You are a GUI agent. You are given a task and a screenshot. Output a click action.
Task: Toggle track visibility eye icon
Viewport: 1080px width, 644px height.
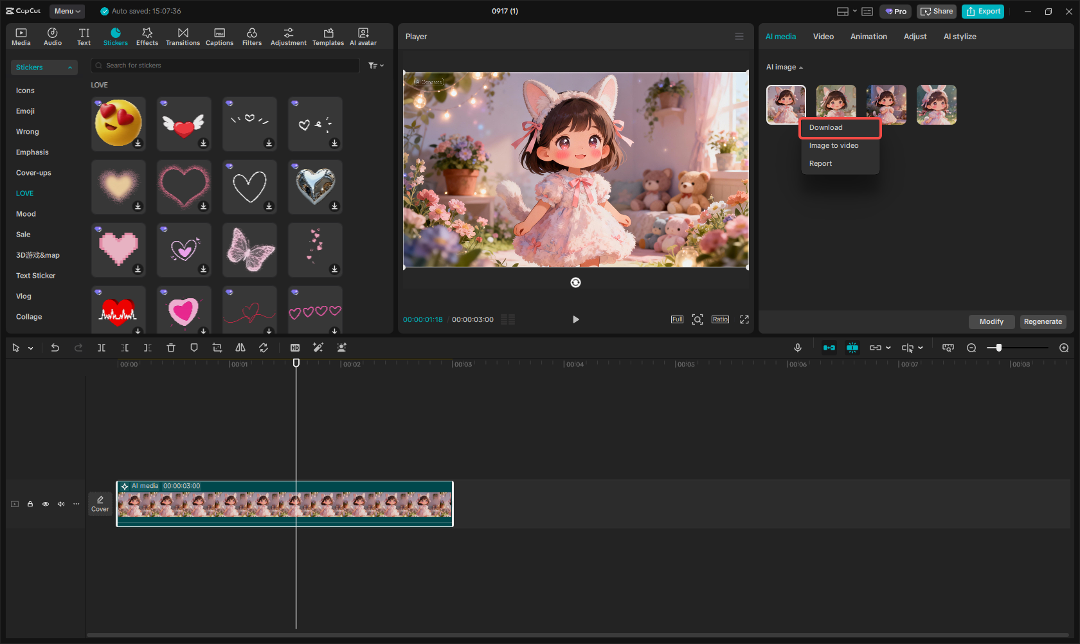(x=46, y=504)
